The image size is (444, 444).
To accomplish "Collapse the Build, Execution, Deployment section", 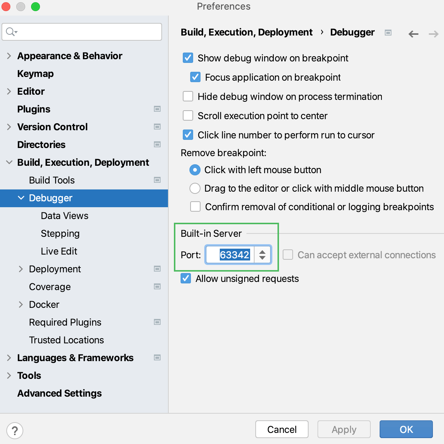I will tap(9, 162).
